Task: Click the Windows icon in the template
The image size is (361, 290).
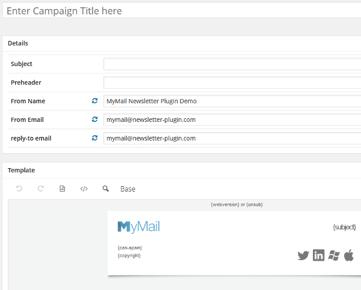Action: click(x=334, y=255)
